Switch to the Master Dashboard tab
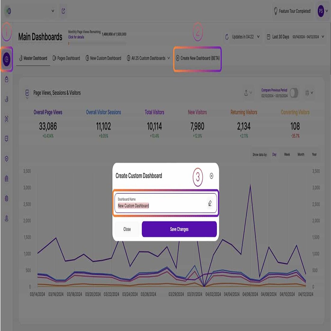 (x=33, y=58)
